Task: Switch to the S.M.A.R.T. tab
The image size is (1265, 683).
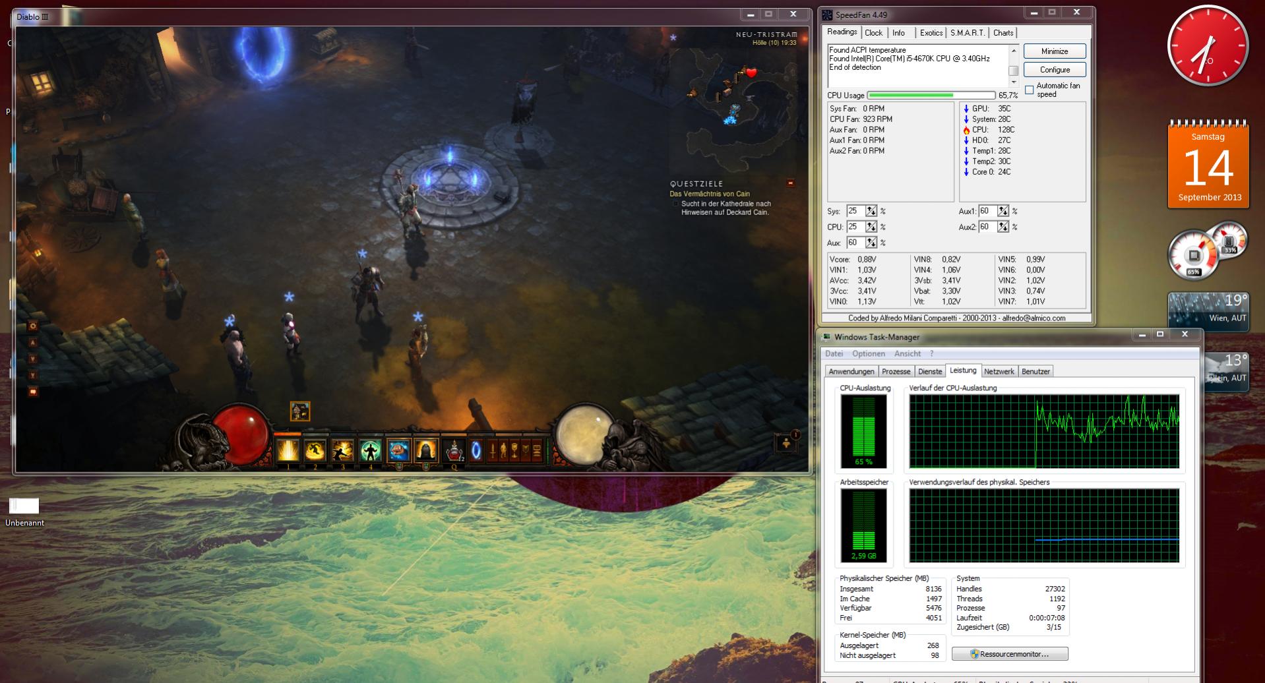Action: point(968,33)
